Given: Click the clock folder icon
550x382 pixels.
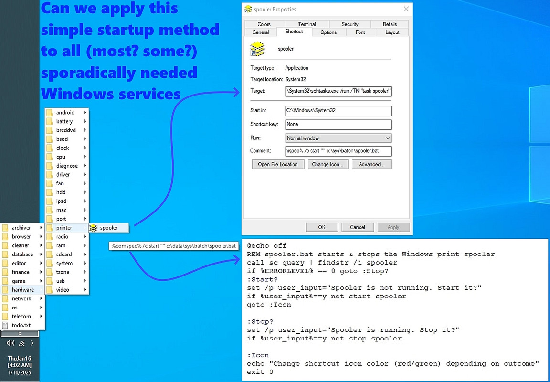Looking at the screenshot, I should tap(50, 148).
